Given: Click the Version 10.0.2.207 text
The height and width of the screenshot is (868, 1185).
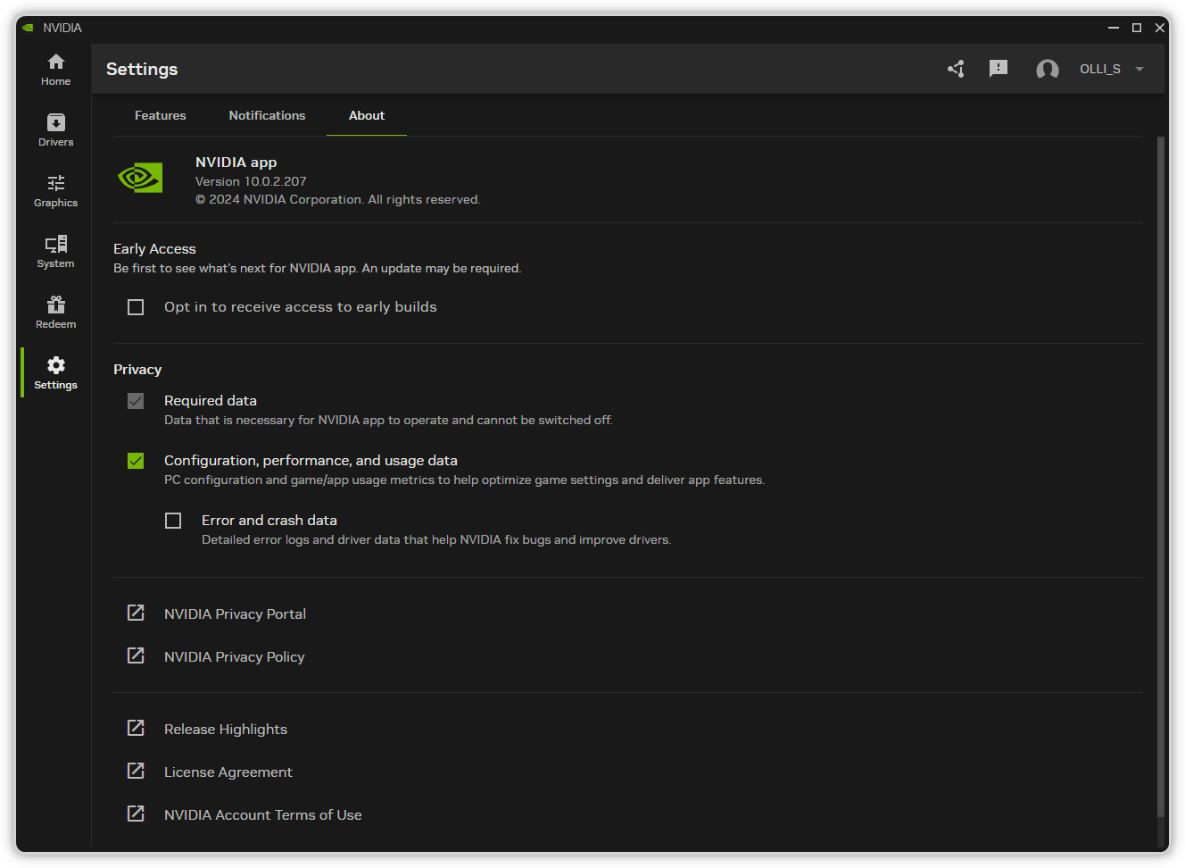Looking at the screenshot, I should [x=251, y=181].
